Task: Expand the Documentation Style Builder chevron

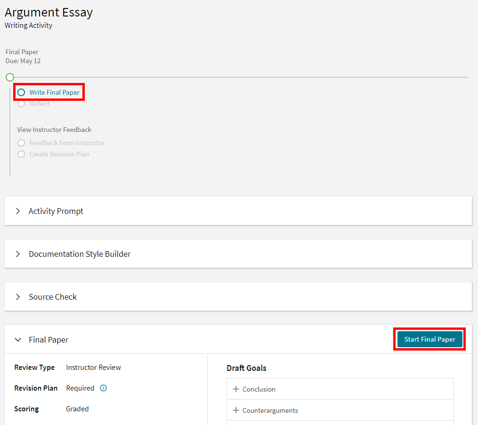Action: [18, 254]
